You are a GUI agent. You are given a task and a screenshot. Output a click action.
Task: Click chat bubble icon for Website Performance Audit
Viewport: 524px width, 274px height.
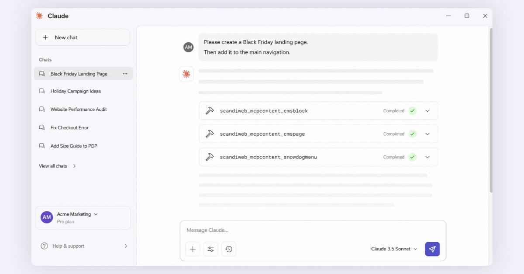[42, 110]
